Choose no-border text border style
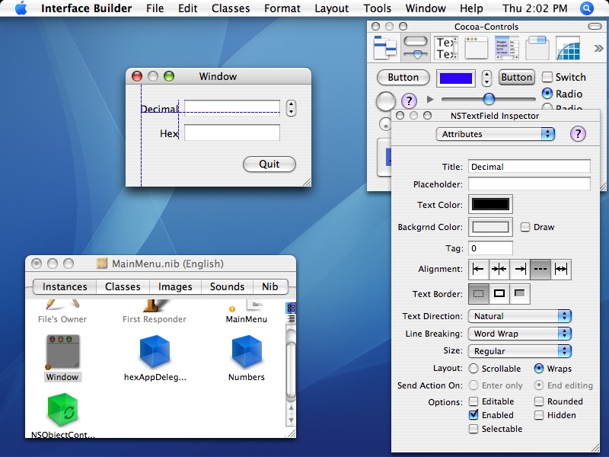Screen dimensions: 609x457 click(x=479, y=294)
